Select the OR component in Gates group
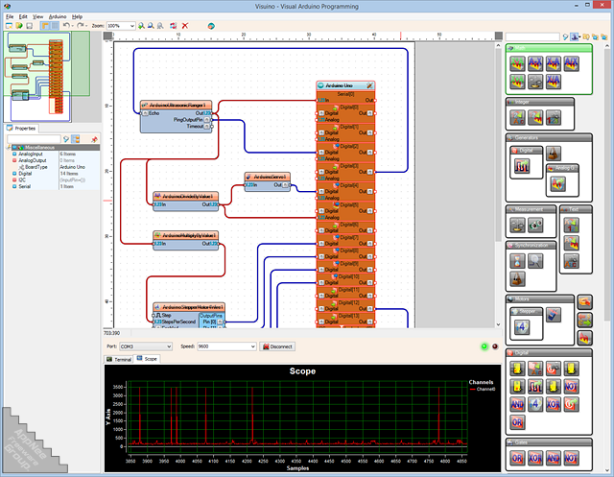The image size is (614, 477). 517,458
